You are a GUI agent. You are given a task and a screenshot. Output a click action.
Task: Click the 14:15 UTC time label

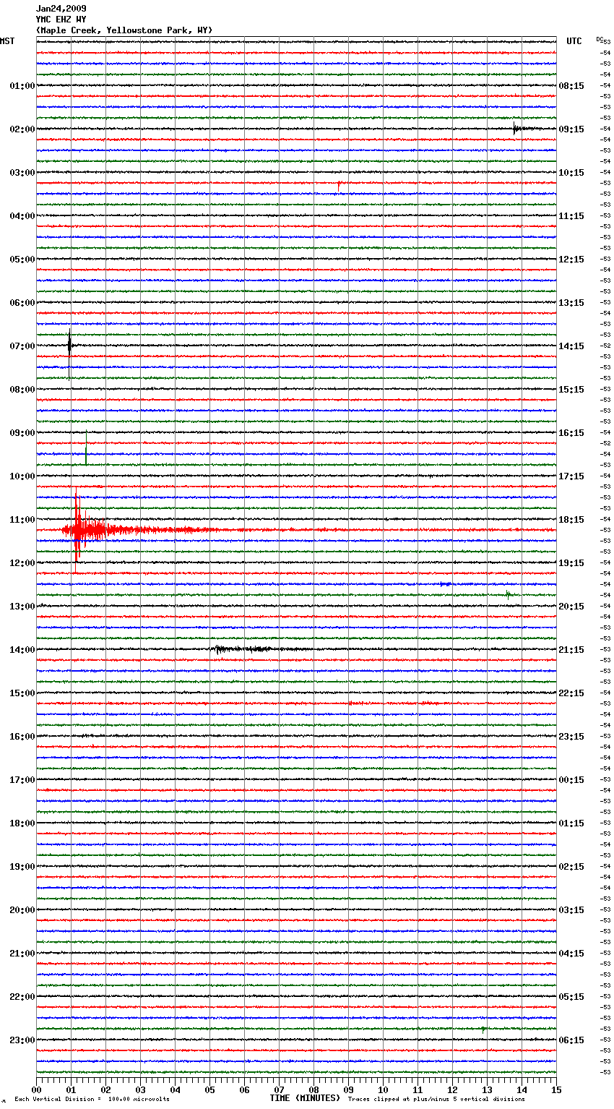coord(571,346)
